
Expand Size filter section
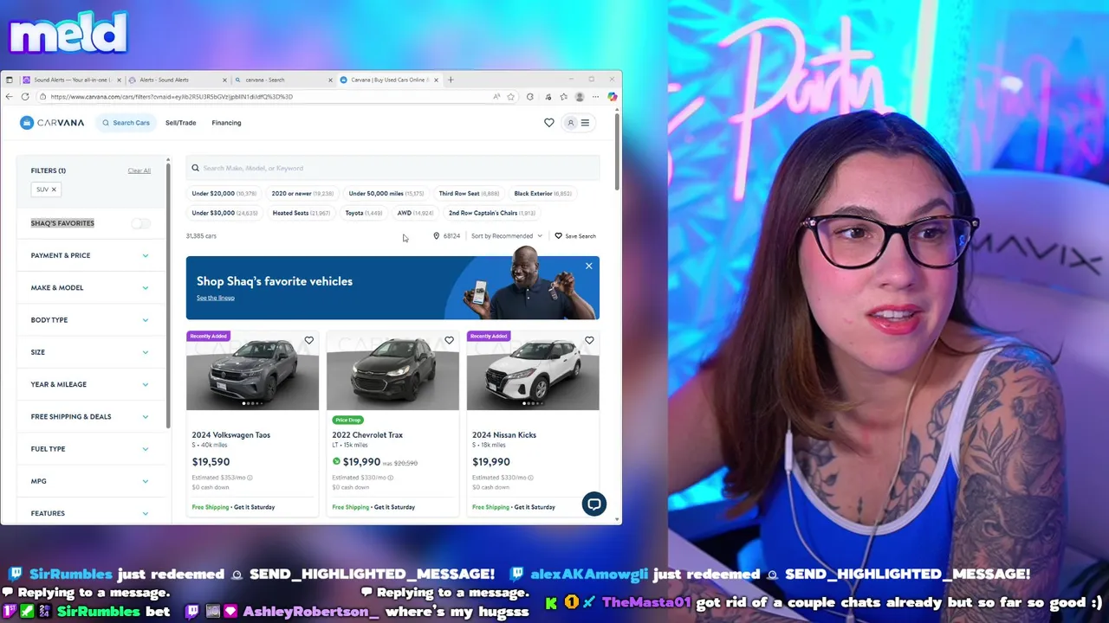point(89,352)
